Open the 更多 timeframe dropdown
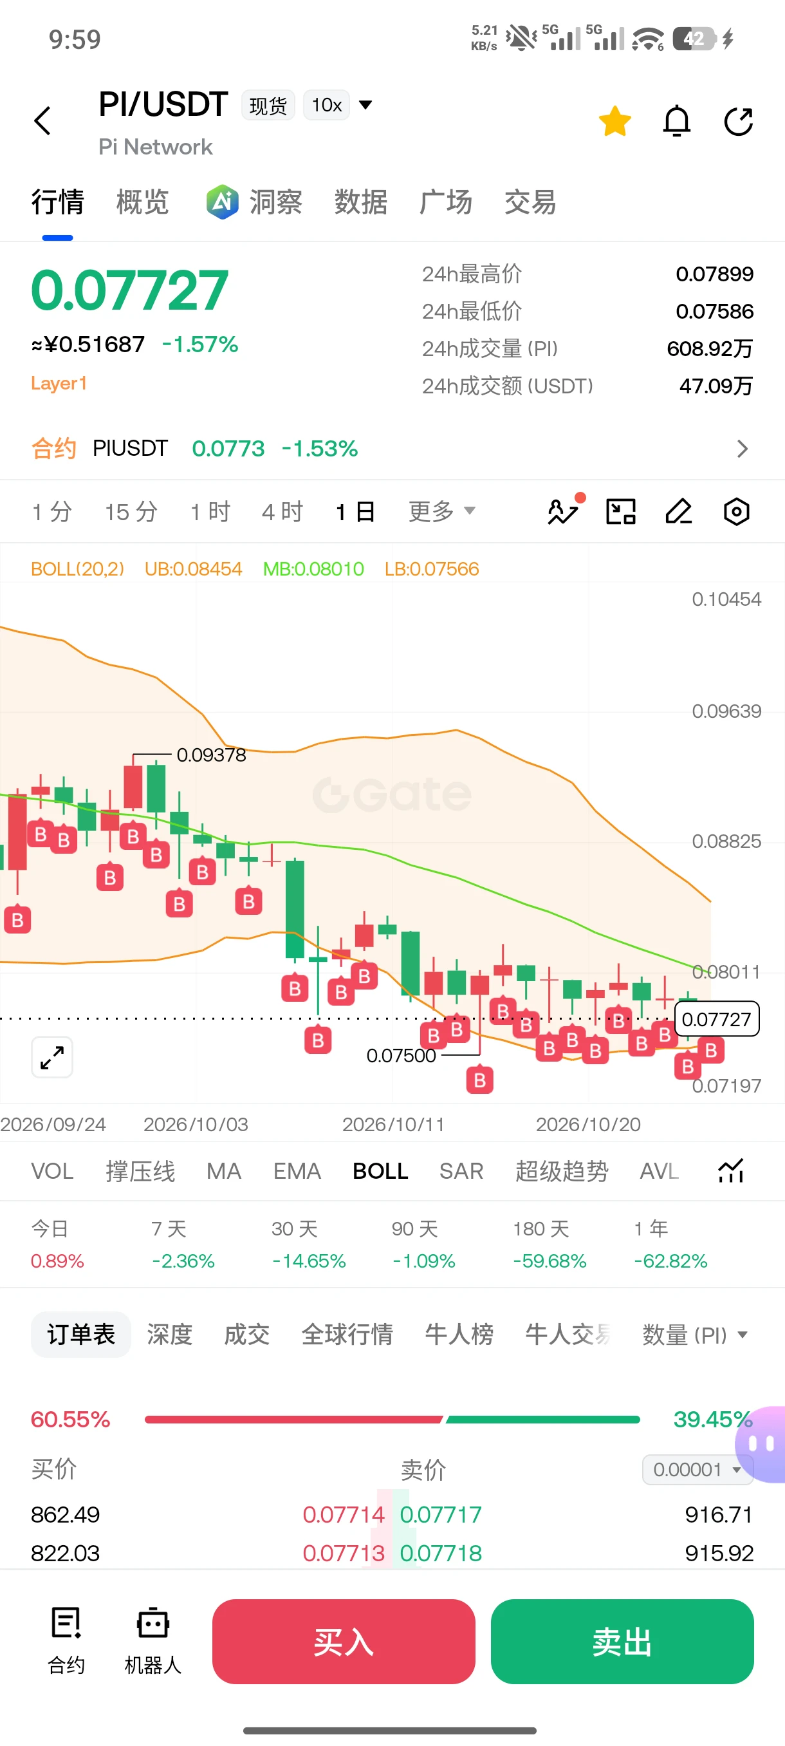This screenshot has width=785, height=1746. point(441,512)
